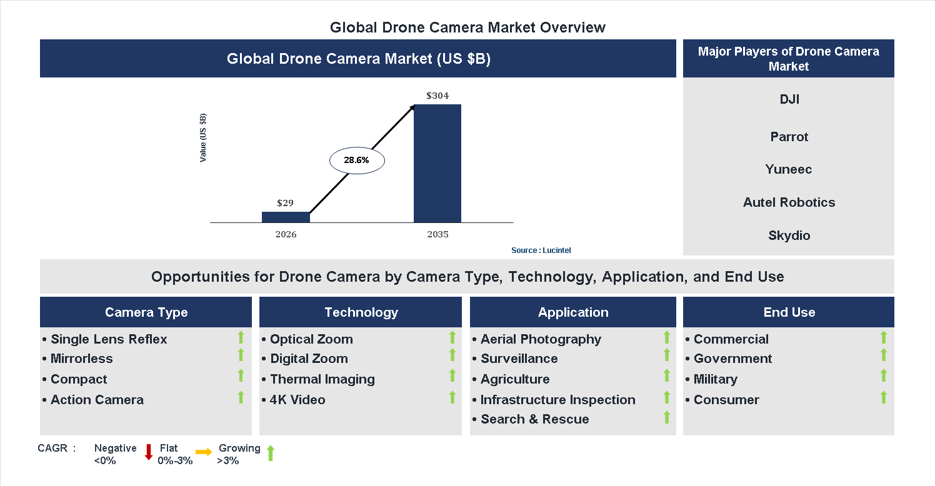This screenshot has height=486, width=935.
Task: Click the growth arrow beside Search & Rescue
Action: (666, 417)
